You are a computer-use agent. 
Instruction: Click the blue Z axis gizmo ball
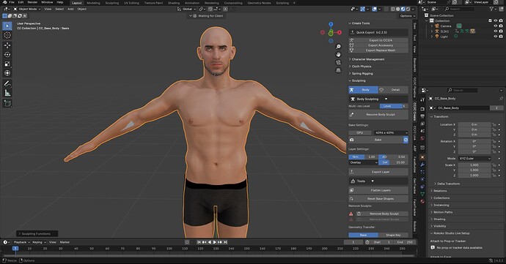click(x=331, y=24)
